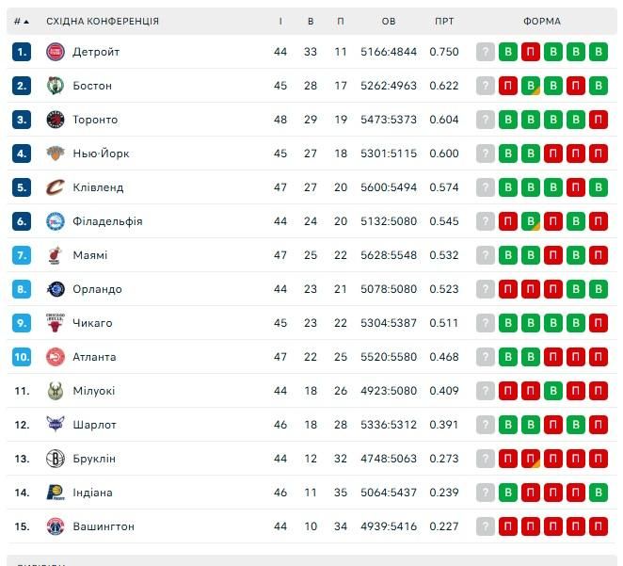The image size is (623, 566).
Task: Click the Cleveland Cavaliers team logo
Action: click(x=55, y=187)
